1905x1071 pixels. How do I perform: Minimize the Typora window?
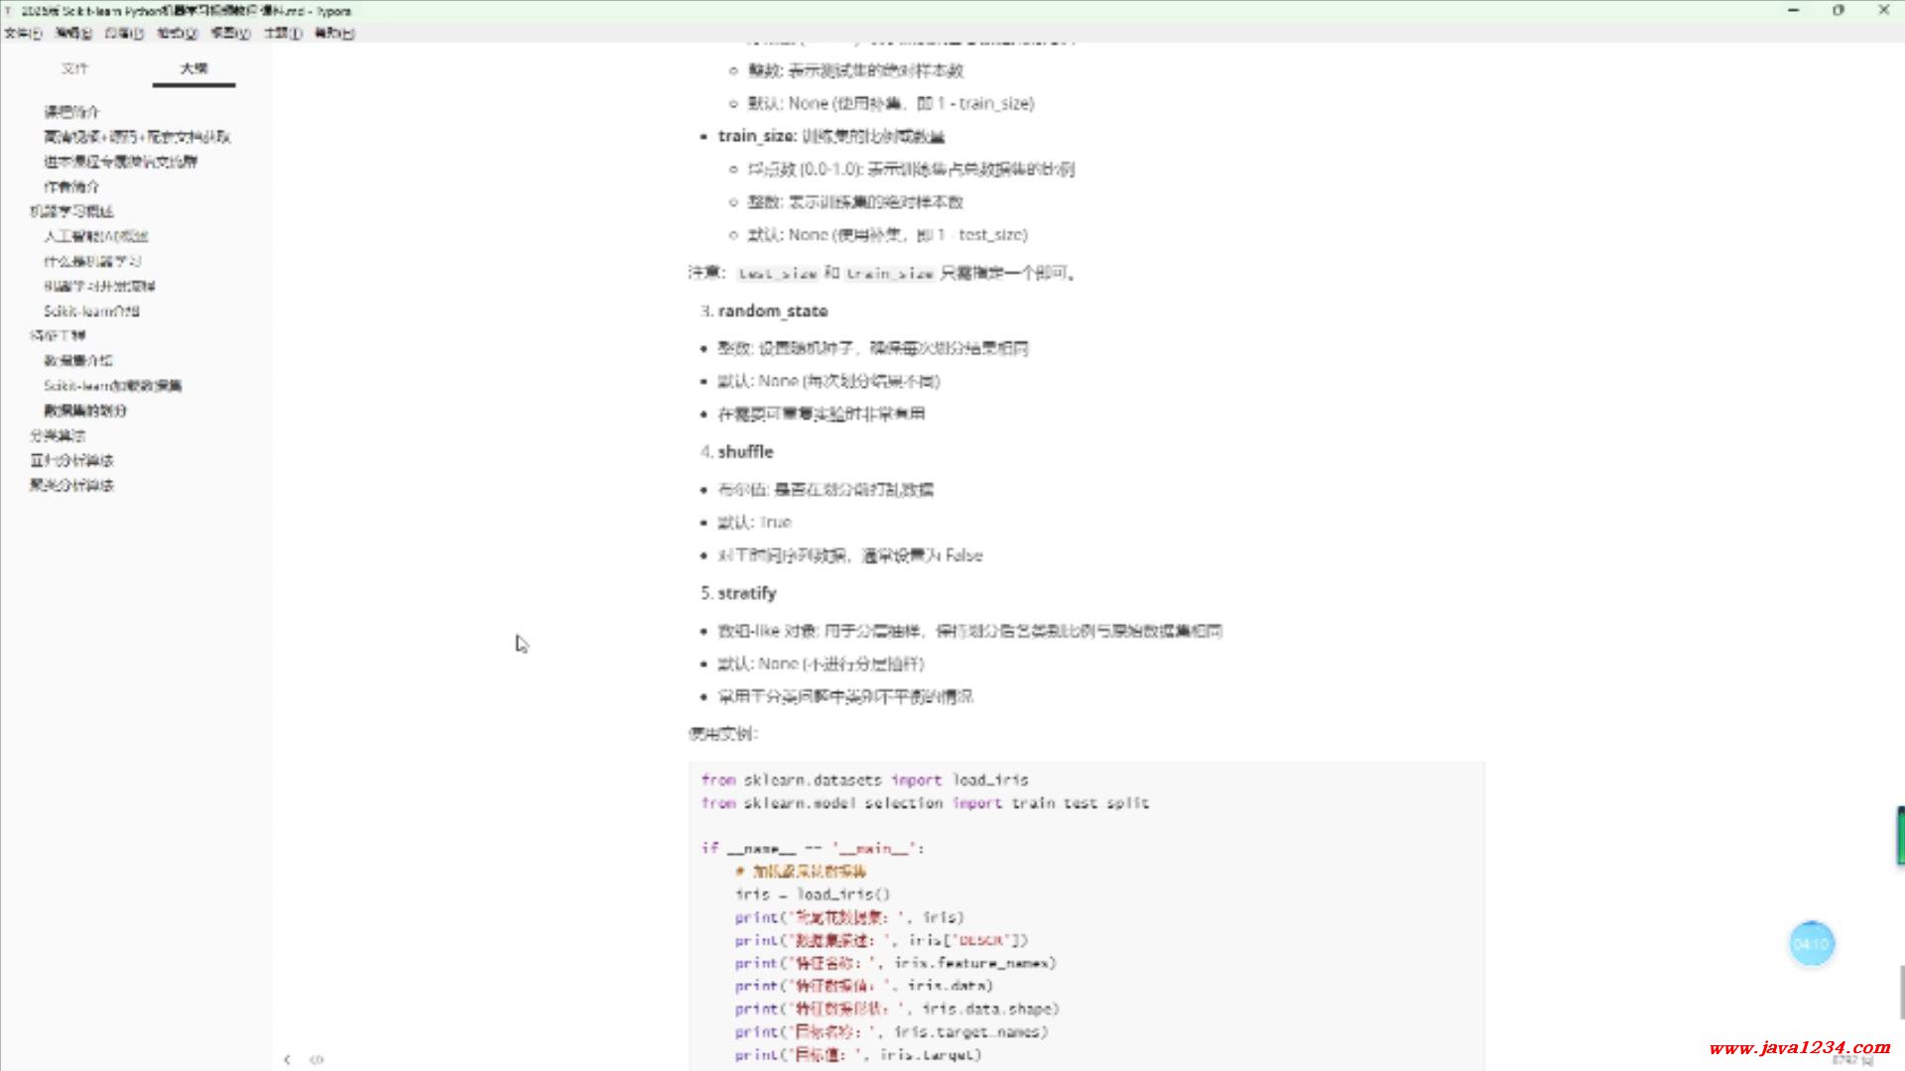[1793, 11]
